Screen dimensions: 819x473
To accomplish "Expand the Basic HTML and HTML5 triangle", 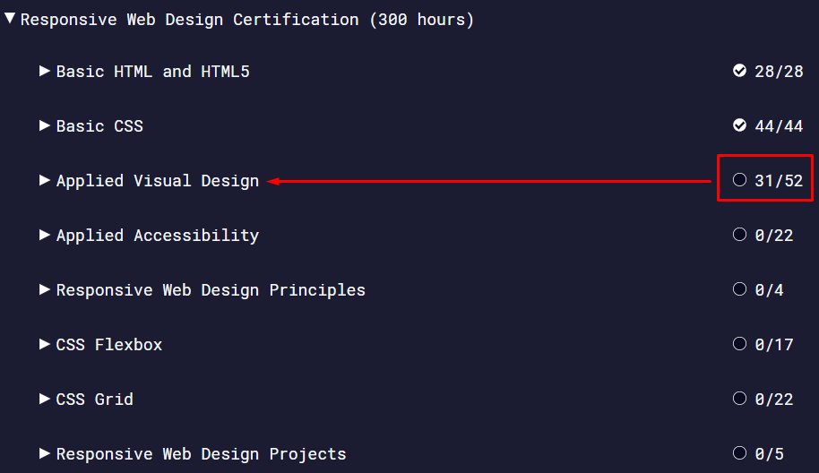I will [x=45, y=71].
